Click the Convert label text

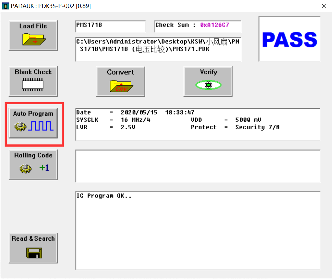tap(121, 72)
